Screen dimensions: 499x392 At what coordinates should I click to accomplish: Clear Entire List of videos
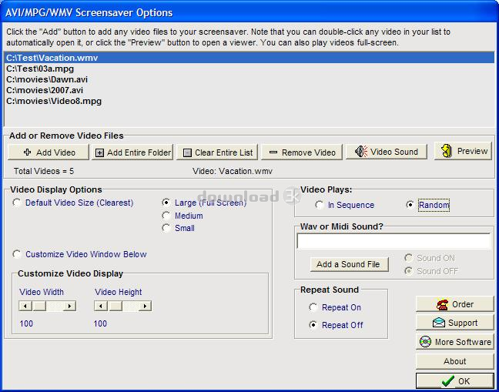[x=216, y=152]
